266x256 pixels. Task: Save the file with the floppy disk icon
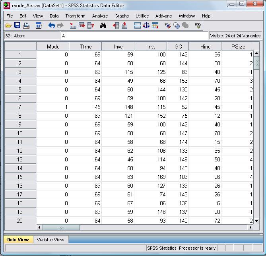pyautogui.click(x=17, y=25)
